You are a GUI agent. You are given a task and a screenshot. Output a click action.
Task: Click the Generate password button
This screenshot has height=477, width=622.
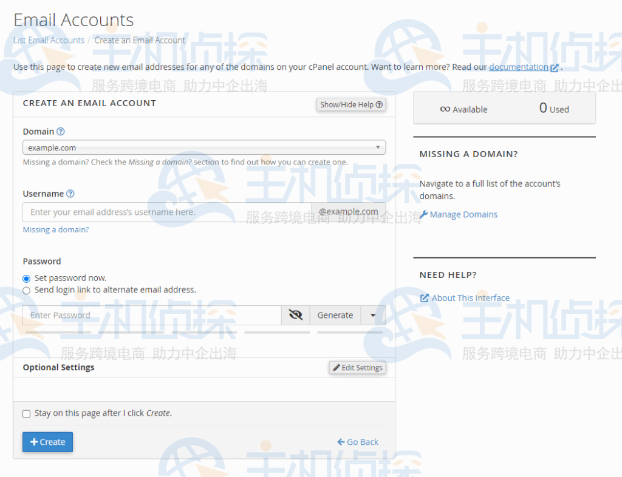(x=335, y=316)
